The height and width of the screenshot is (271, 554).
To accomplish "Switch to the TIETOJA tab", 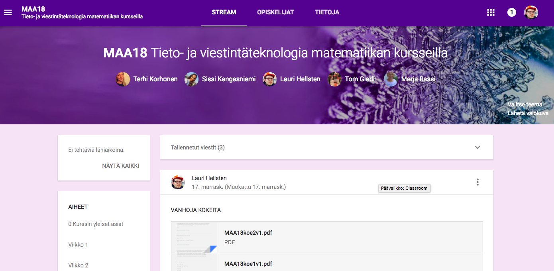I will (x=327, y=12).
